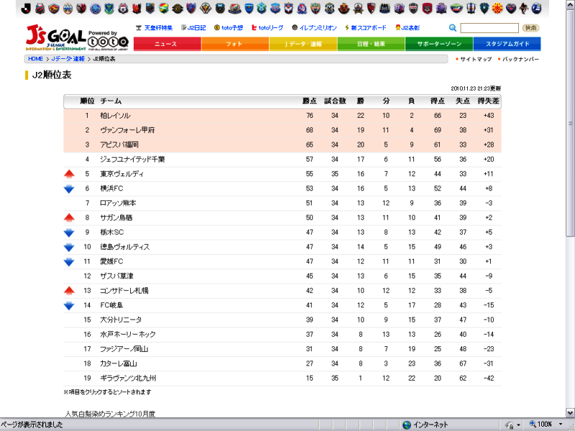Open the 新スコアボード link
Screen dimensions: 575x431
click(366, 28)
